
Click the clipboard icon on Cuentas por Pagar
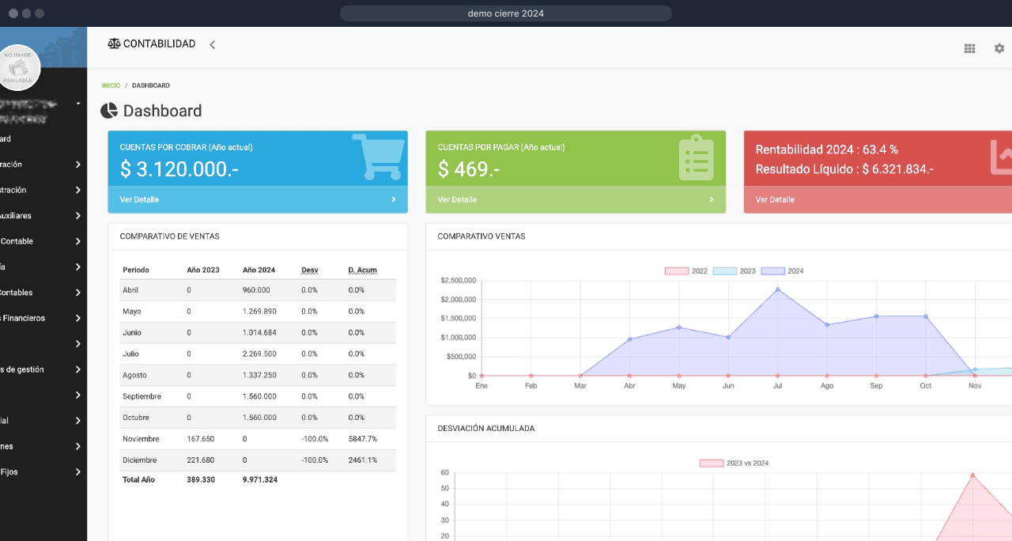coord(696,157)
